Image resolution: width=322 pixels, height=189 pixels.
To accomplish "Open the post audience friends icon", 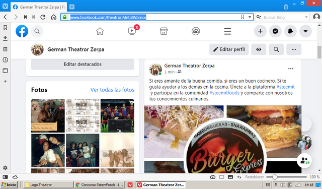I will click(x=180, y=72).
